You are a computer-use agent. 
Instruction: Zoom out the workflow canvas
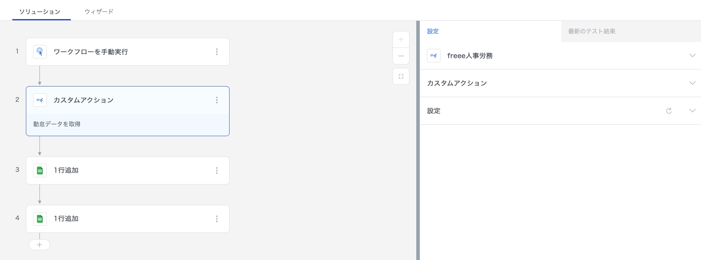(x=401, y=56)
